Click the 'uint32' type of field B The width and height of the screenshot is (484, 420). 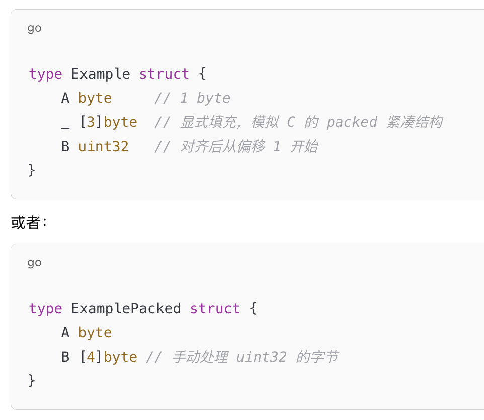[x=104, y=146]
